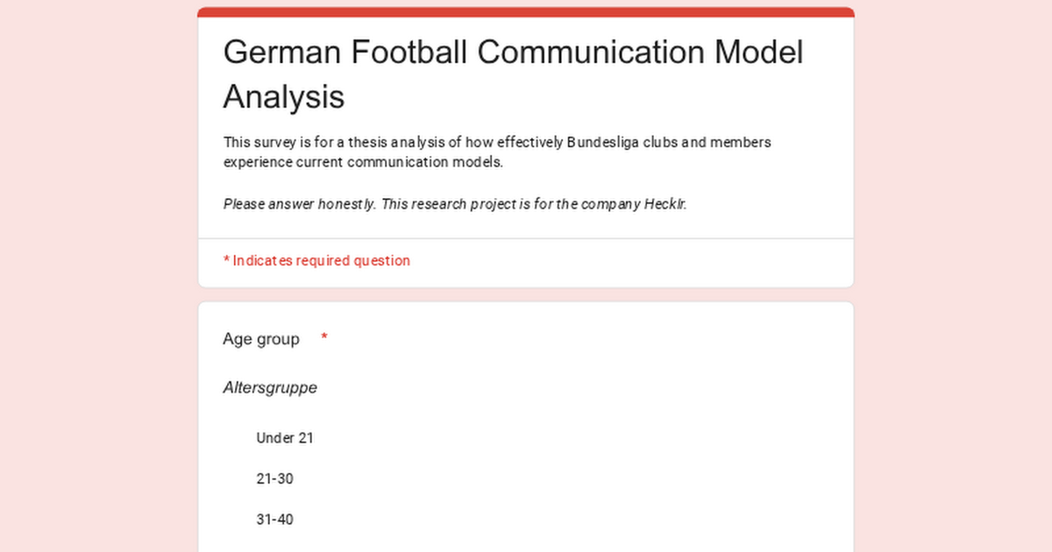Image resolution: width=1052 pixels, height=552 pixels.
Task: Click the word "Model" in the form title
Action: [759, 53]
